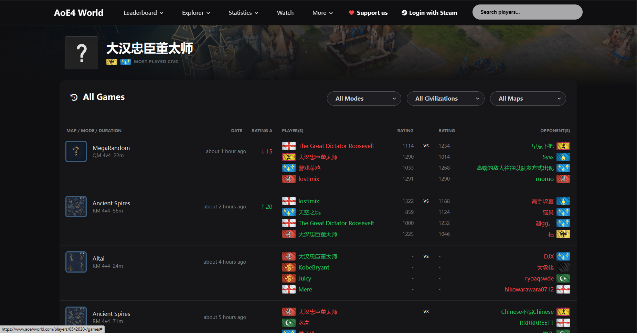
Task: Click opponent Syss name
Action: (x=548, y=157)
